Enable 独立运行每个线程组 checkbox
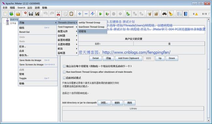This screenshot has width=212, height=124. click(64, 66)
